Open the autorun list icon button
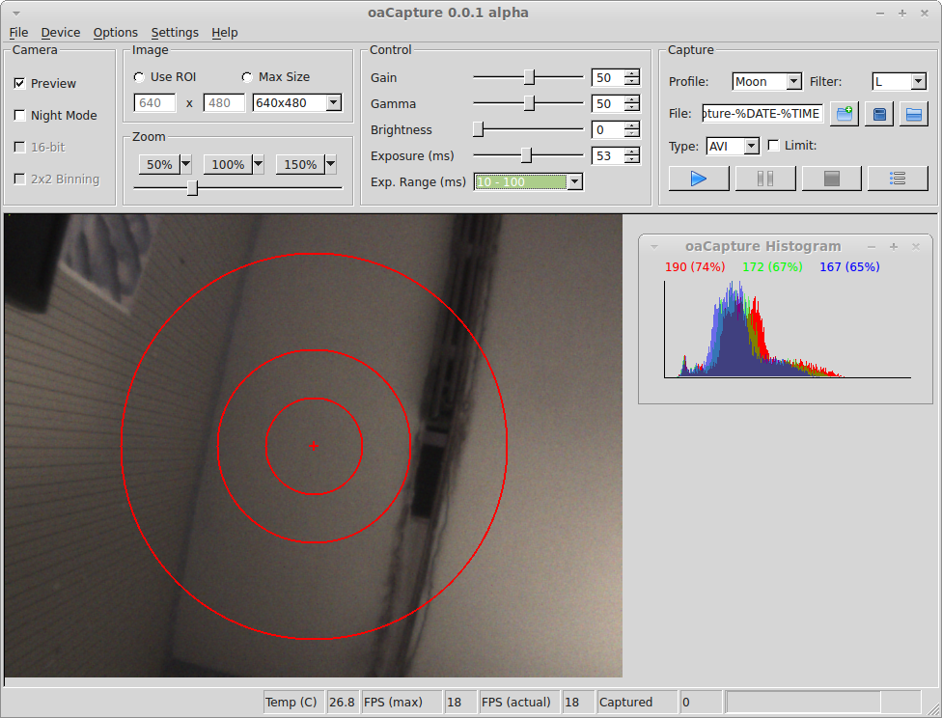942x718 pixels. pos(898,179)
